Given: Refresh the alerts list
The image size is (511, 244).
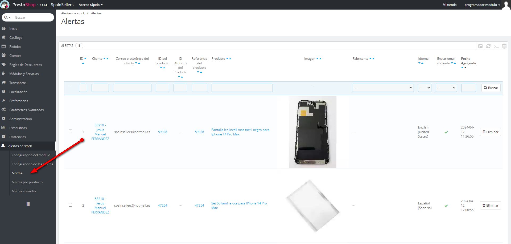Looking at the screenshot, I should 488,46.
